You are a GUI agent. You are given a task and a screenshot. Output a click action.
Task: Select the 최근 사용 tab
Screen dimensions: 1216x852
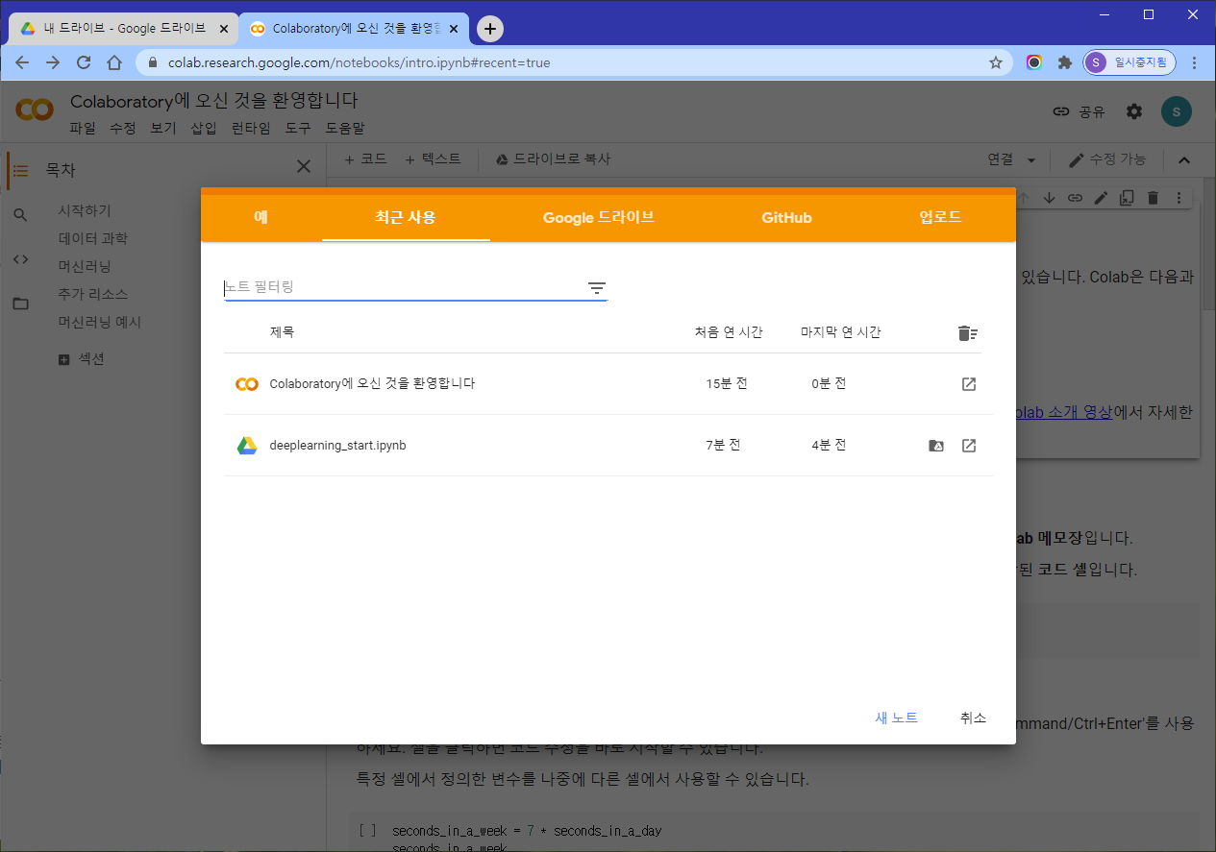pos(406,217)
